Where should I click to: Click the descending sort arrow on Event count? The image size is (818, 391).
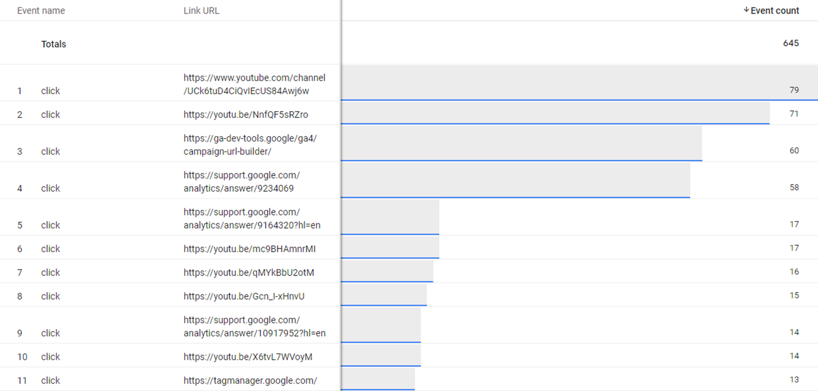coord(745,10)
